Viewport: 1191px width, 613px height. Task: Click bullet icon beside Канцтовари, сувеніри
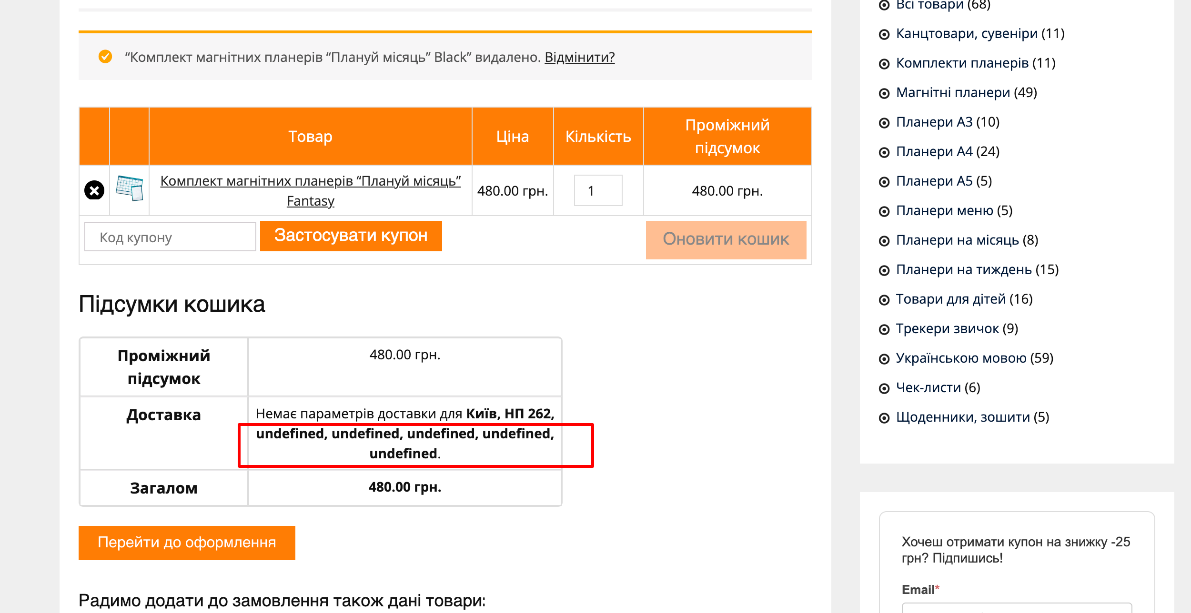[x=884, y=35]
